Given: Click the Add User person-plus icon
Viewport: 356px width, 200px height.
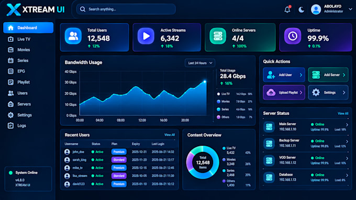Looking at the screenshot, I should [271, 75].
